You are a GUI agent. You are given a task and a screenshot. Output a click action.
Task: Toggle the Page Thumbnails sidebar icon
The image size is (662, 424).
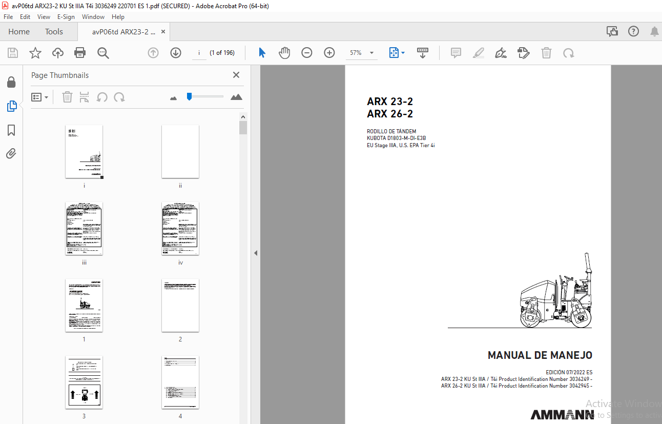(x=11, y=106)
